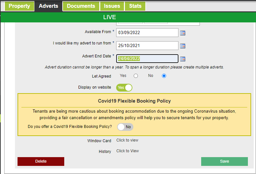
Task: Switch to the Property tab
Action: 19,6
